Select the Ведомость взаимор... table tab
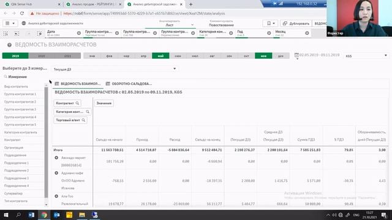This screenshot has width=392, height=220. 78,84
